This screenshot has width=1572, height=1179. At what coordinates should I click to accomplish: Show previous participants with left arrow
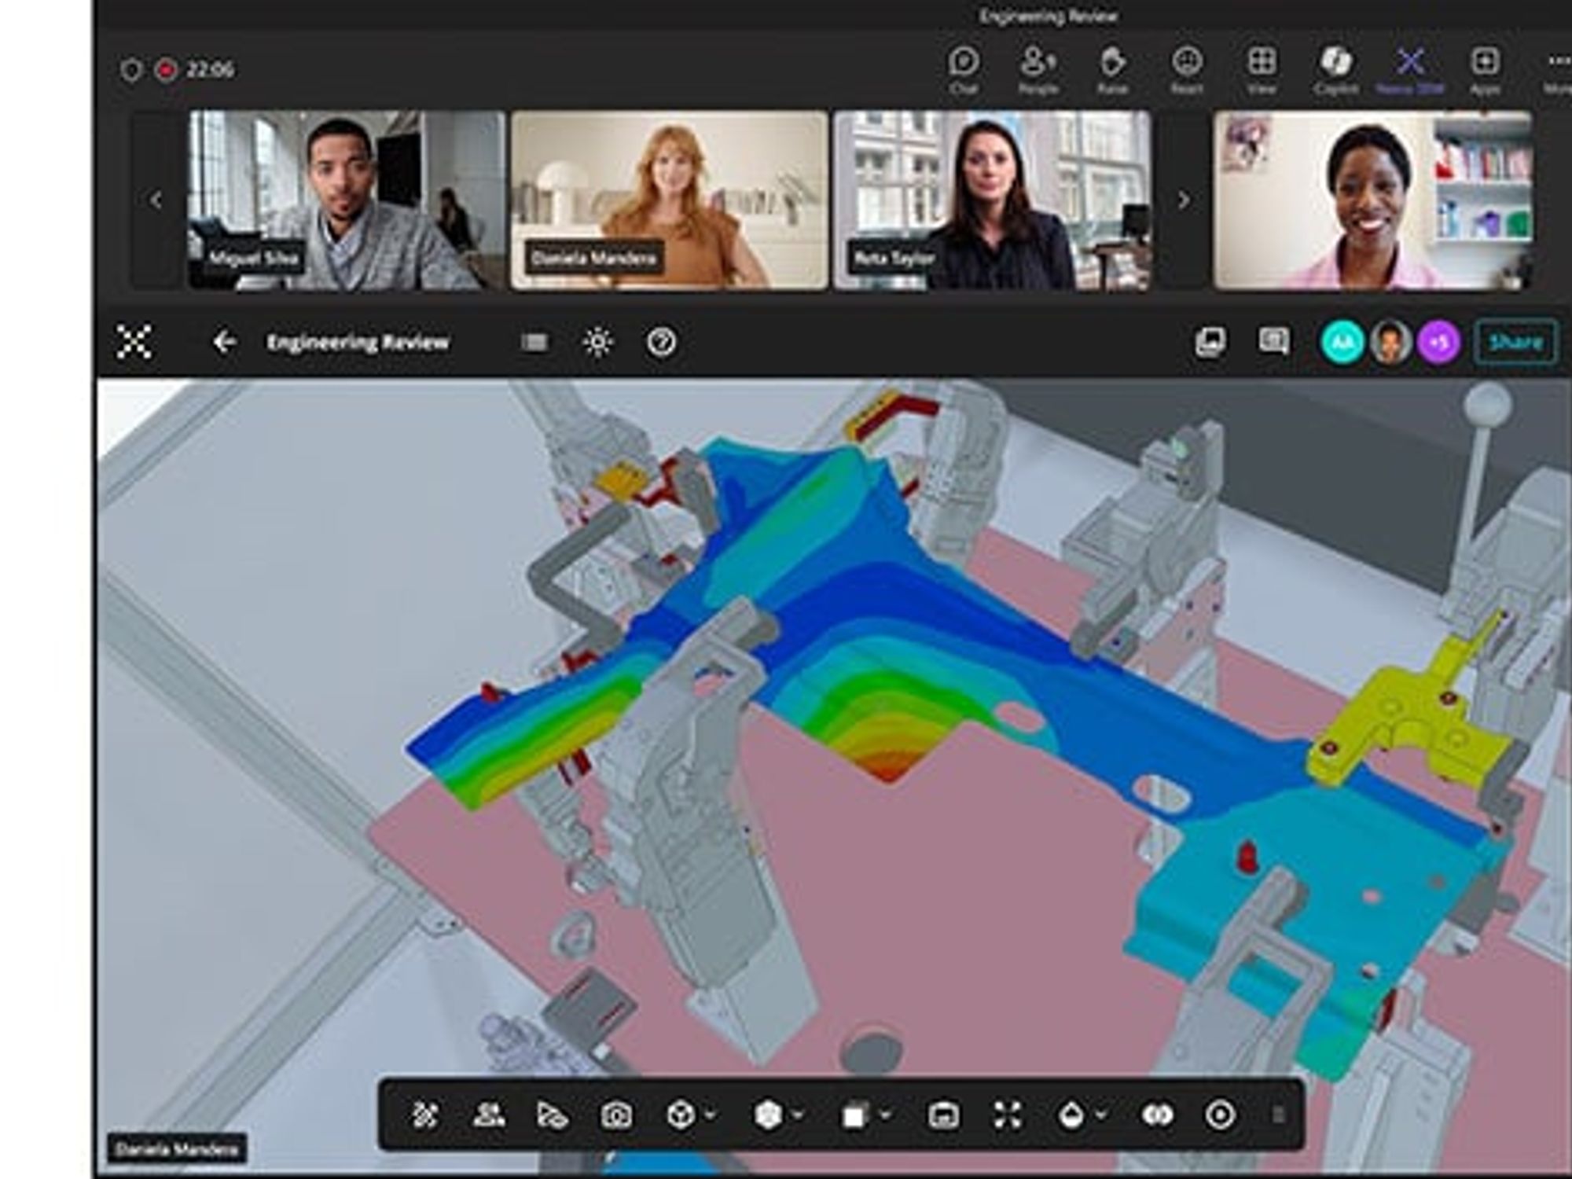point(156,200)
